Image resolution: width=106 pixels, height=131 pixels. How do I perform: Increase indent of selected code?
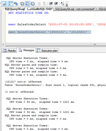point(56,4)
